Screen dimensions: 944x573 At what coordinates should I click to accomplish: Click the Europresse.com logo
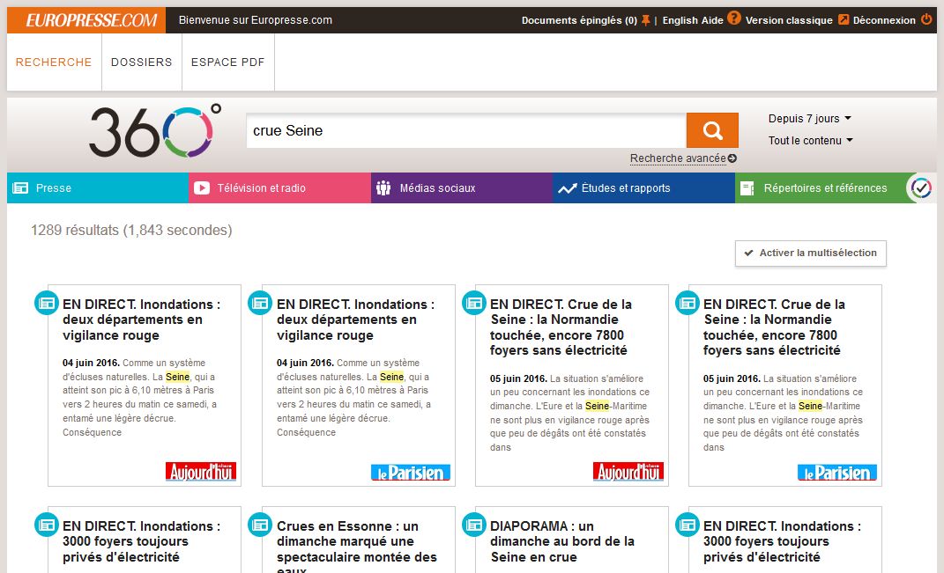click(86, 20)
